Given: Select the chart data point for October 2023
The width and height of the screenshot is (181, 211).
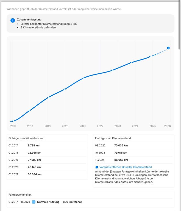Looking at the screenshot, I should click(x=131, y=63).
